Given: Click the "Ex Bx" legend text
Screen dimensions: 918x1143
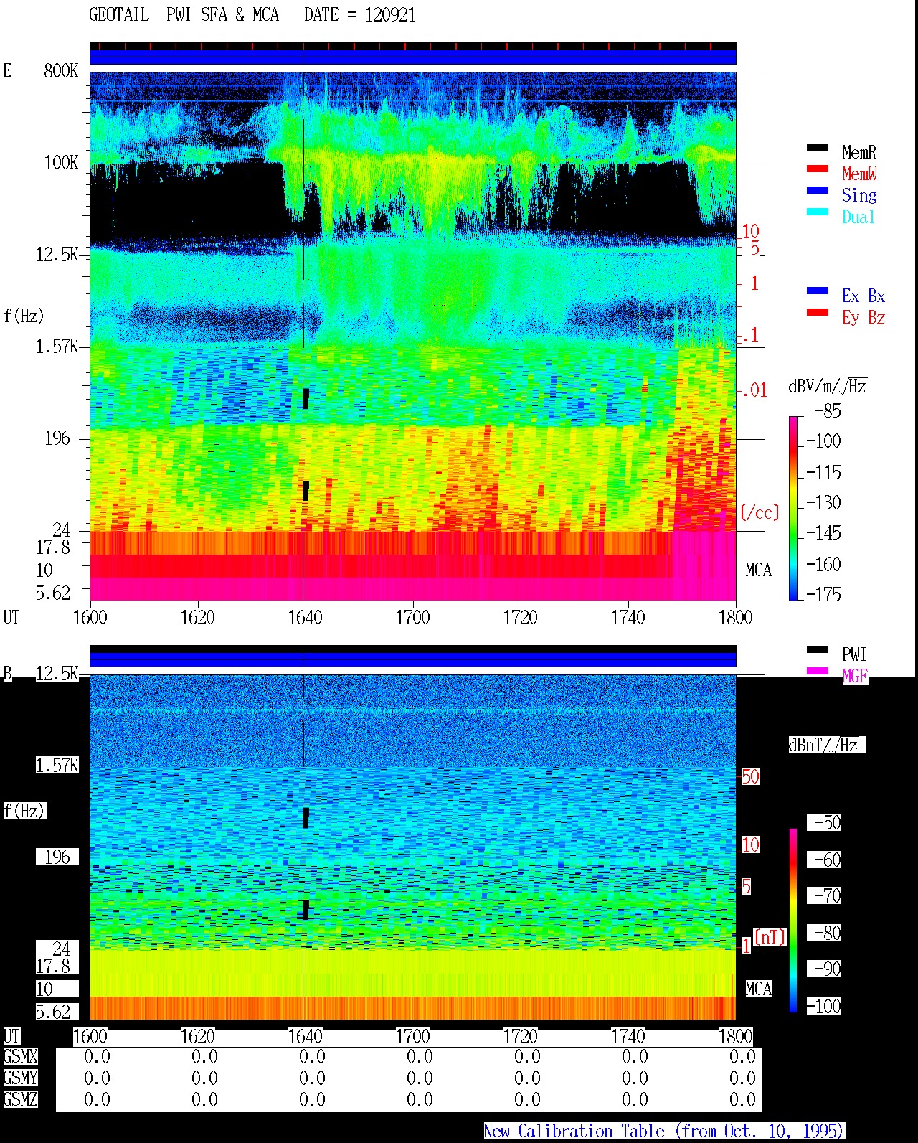Looking at the screenshot, I should tap(863, 296).
